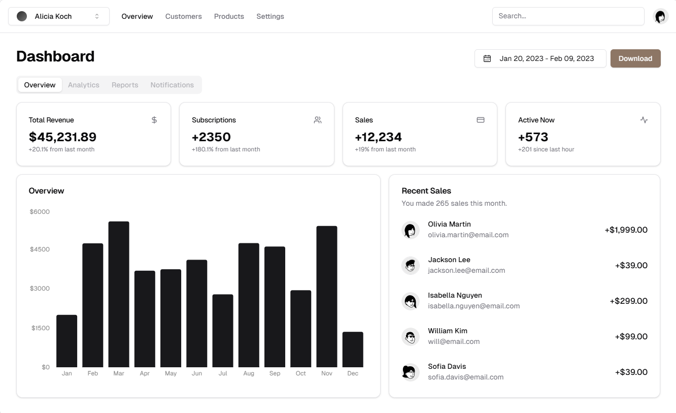Viewport: 676px width, 413px height.
Task: Select the Reports tab
Action: pyautogui.click(x=125, y=85)
